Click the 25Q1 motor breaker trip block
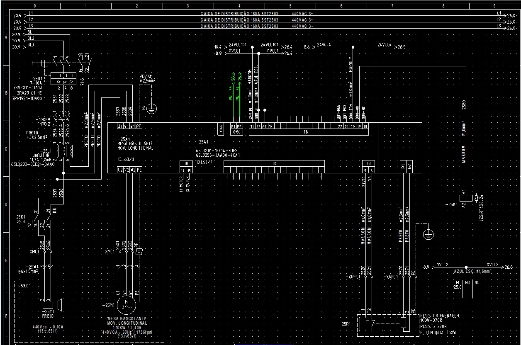Image resolution: width=521 pixels, height=345 pixels. (62, 78)
